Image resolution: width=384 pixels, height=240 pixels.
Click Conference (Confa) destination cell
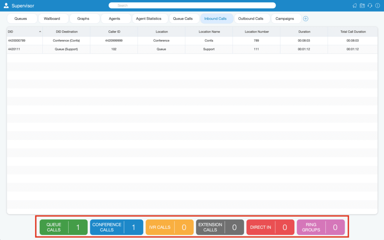click(66, 41)
